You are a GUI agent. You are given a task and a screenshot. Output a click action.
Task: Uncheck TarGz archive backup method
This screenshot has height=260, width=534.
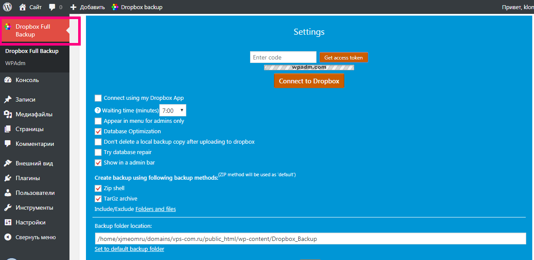pos(98,199)
